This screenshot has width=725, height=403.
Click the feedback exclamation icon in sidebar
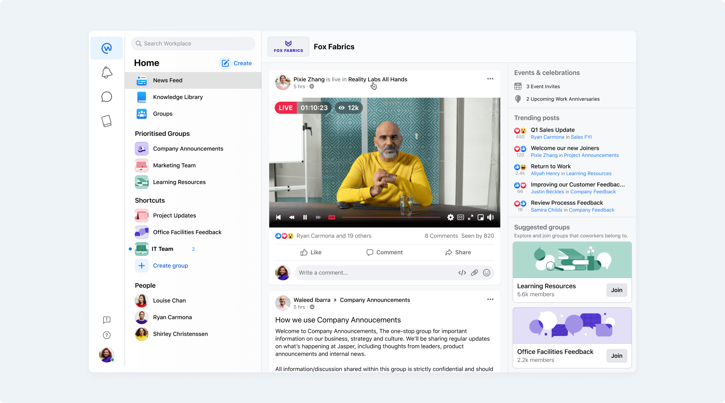(107, 320)
